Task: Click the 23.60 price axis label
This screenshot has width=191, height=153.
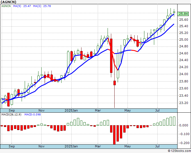Action: 184,88
